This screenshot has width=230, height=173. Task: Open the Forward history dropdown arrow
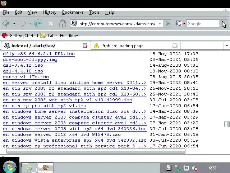click(x=30, y=23)
